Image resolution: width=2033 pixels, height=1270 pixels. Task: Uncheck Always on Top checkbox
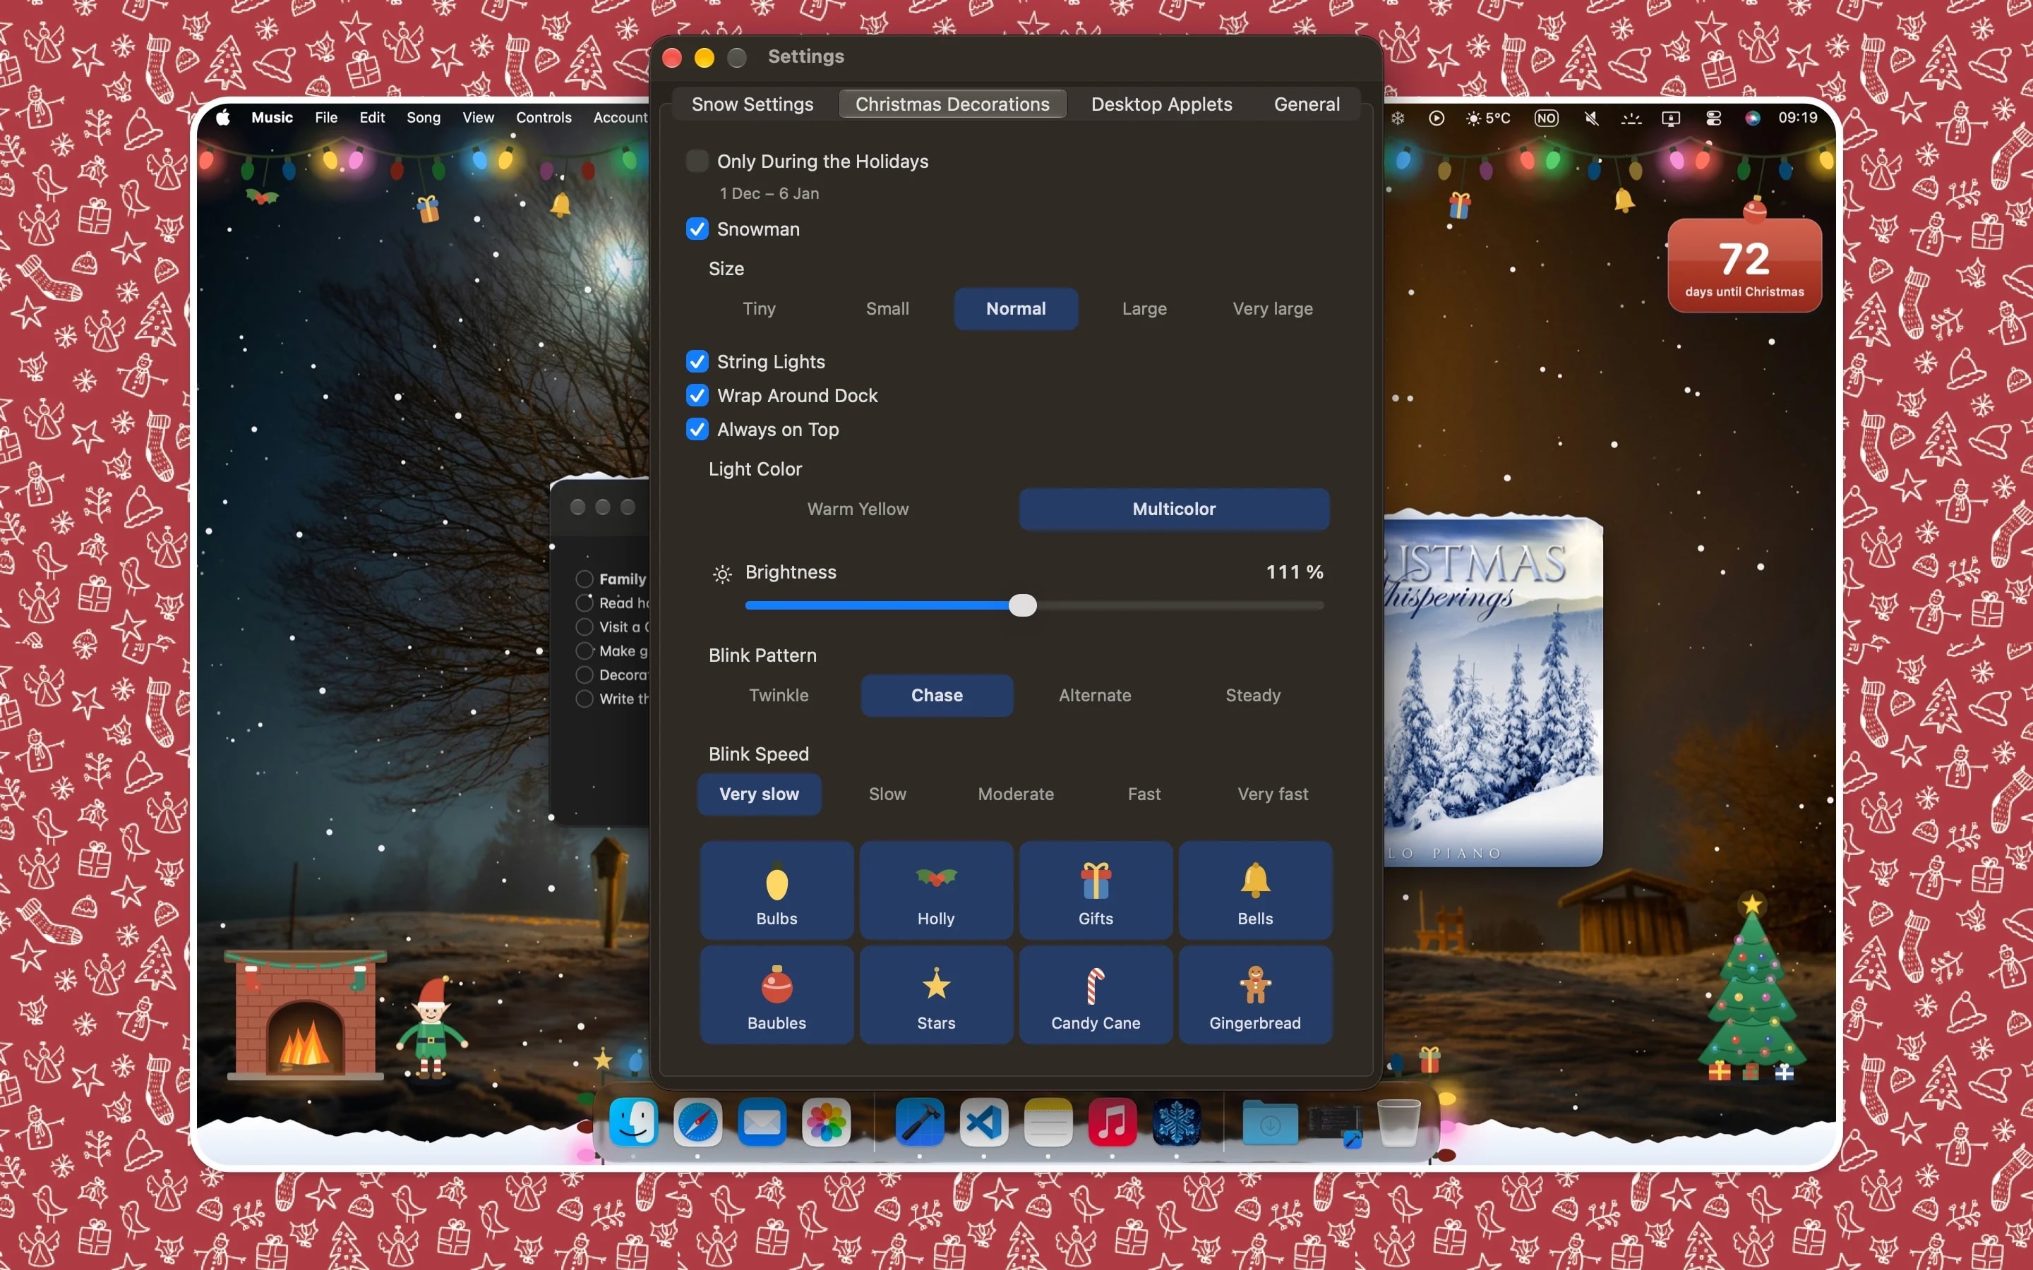coord(697,429)
